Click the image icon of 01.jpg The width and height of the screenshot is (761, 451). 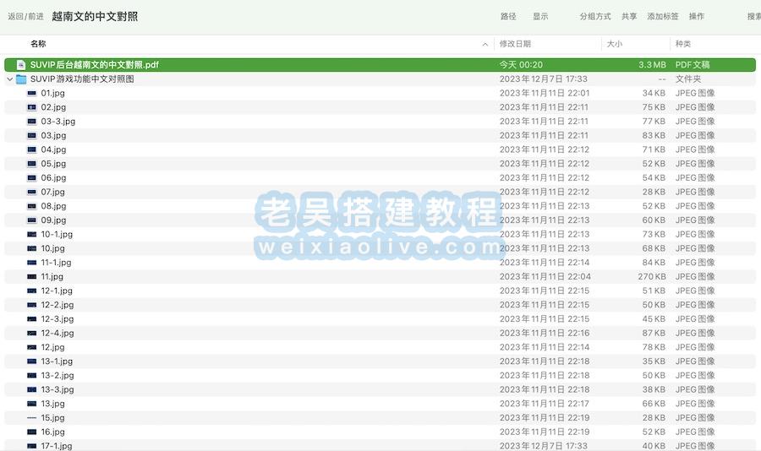32,93
